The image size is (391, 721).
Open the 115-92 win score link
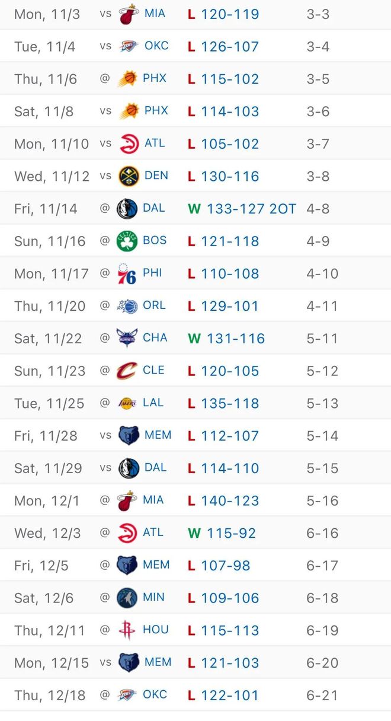(231, 533)
